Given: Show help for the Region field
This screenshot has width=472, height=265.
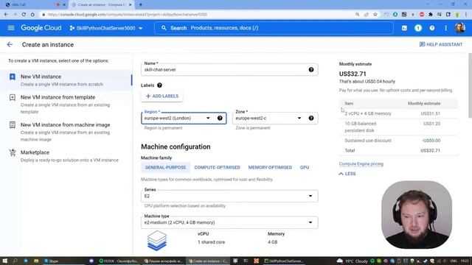Looking at the screenshot, I should (220, 118).
